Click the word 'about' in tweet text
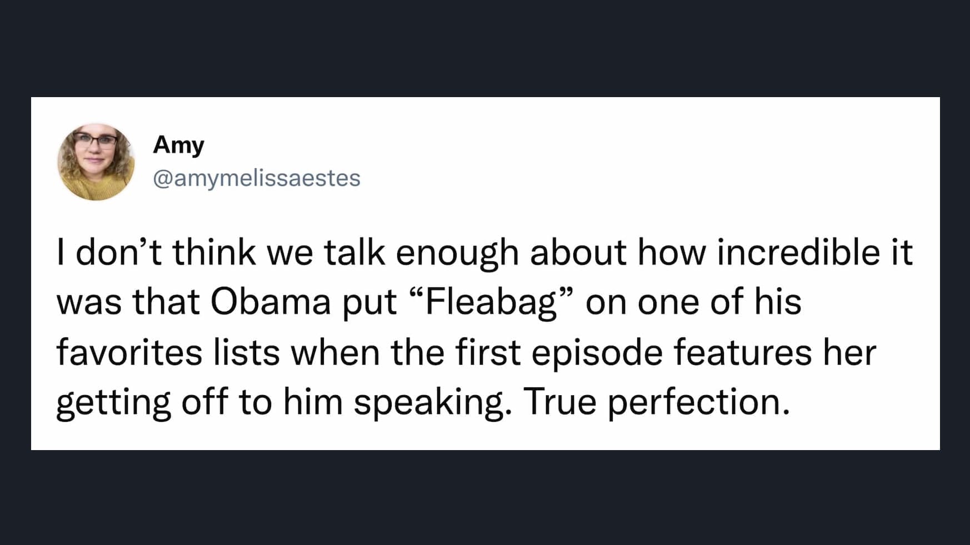This screenshot has width=970, height=545. (578, 253)
